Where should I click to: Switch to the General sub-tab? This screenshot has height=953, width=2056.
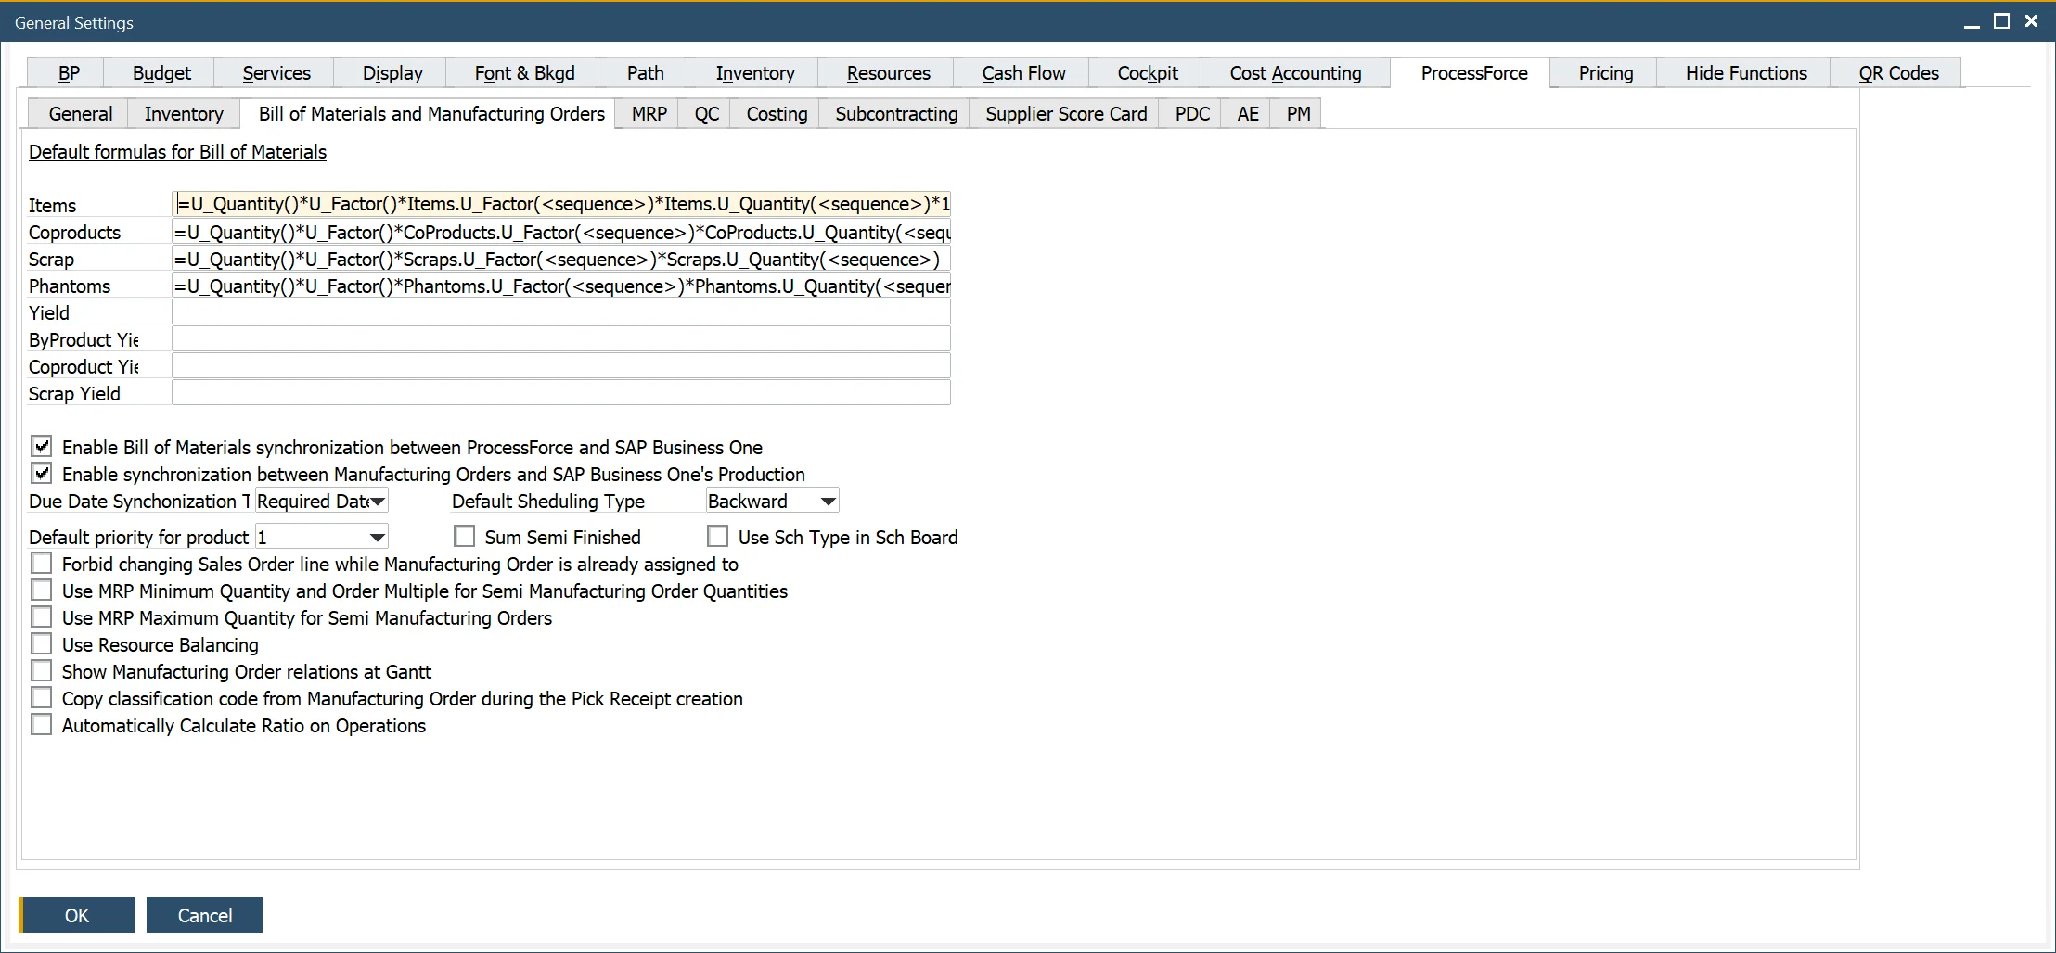pos(79,113)
